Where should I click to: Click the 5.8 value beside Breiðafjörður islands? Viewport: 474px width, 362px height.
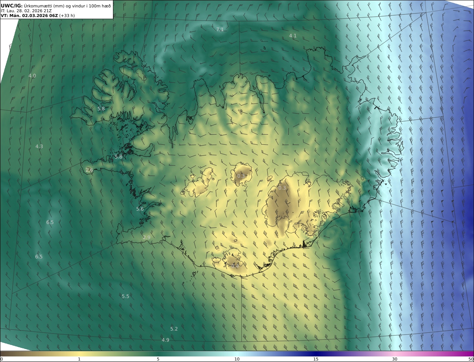[118, 157]
